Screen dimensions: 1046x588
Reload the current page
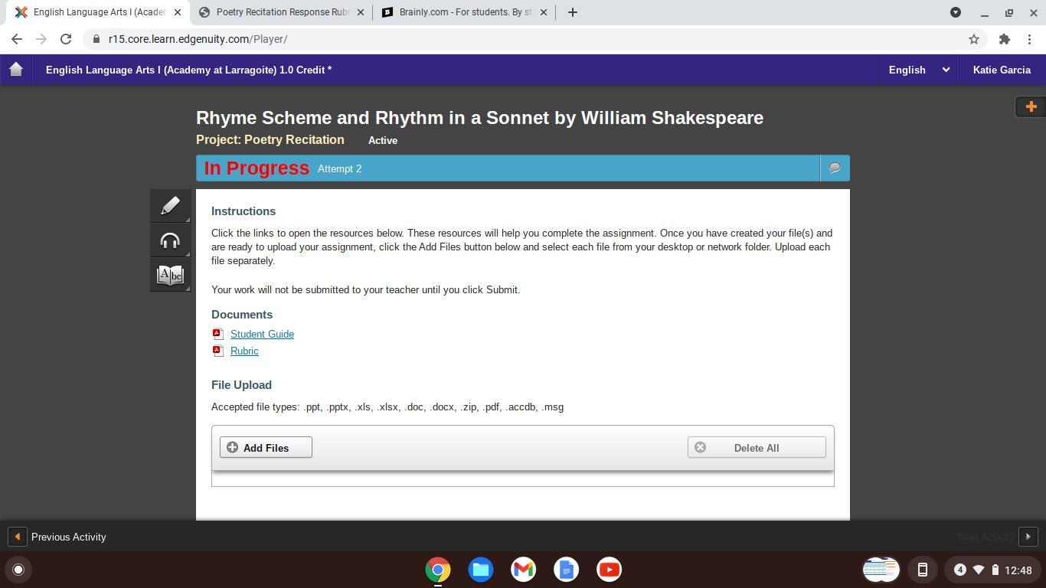tap(66, 39)
